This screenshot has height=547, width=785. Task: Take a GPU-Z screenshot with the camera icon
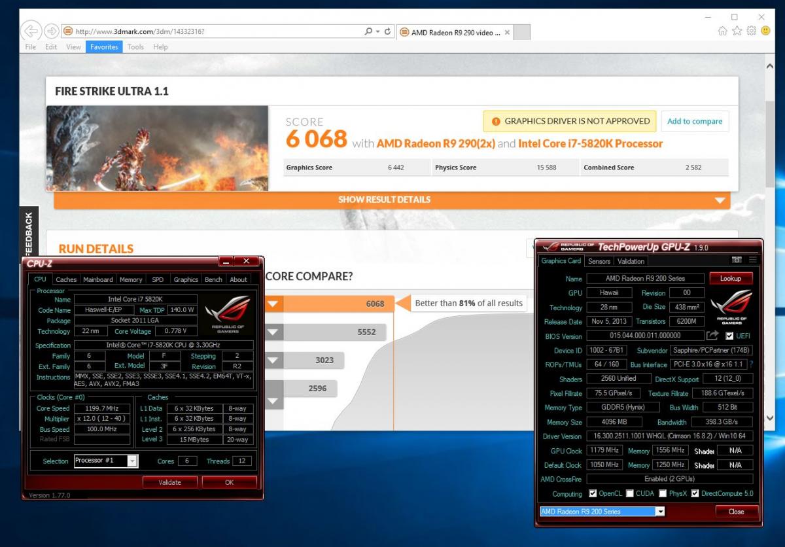pos(737,260)
